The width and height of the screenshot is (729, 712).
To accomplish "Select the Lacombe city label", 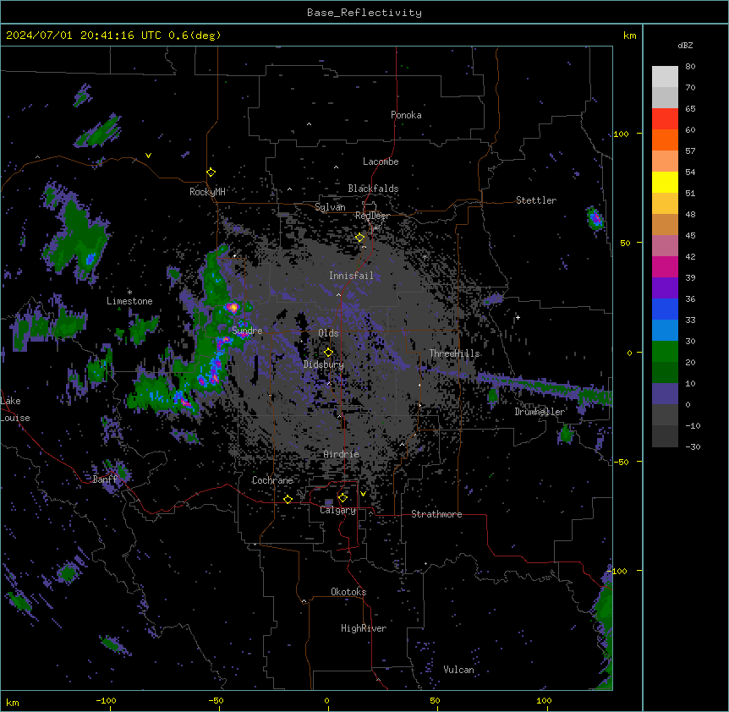I will pos(381,162).
